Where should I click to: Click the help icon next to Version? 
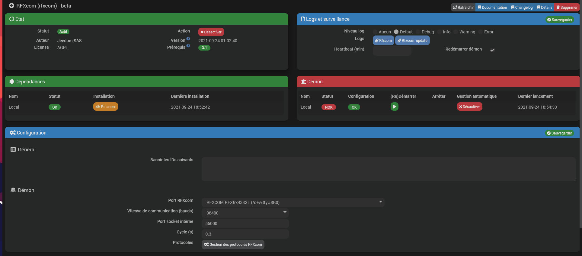point(188,39)
